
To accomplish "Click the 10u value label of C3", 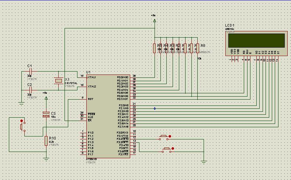I will [x=53, y=117].
